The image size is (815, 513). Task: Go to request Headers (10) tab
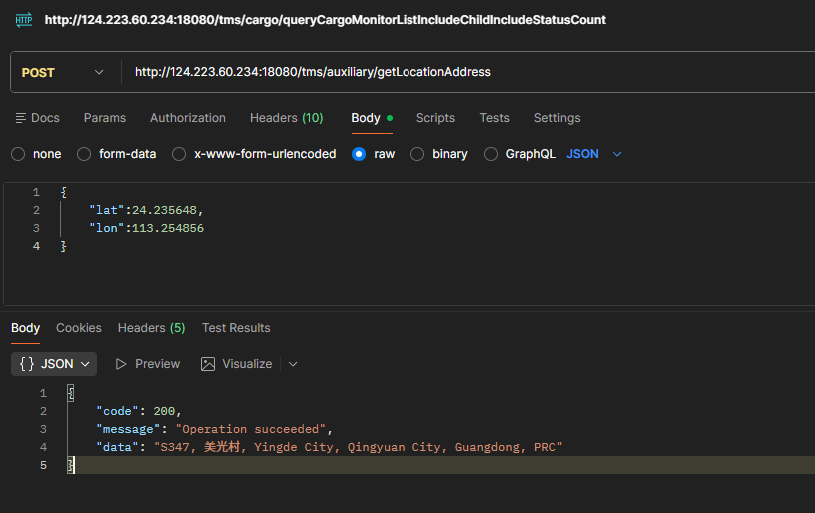click(x=286, y=118)
